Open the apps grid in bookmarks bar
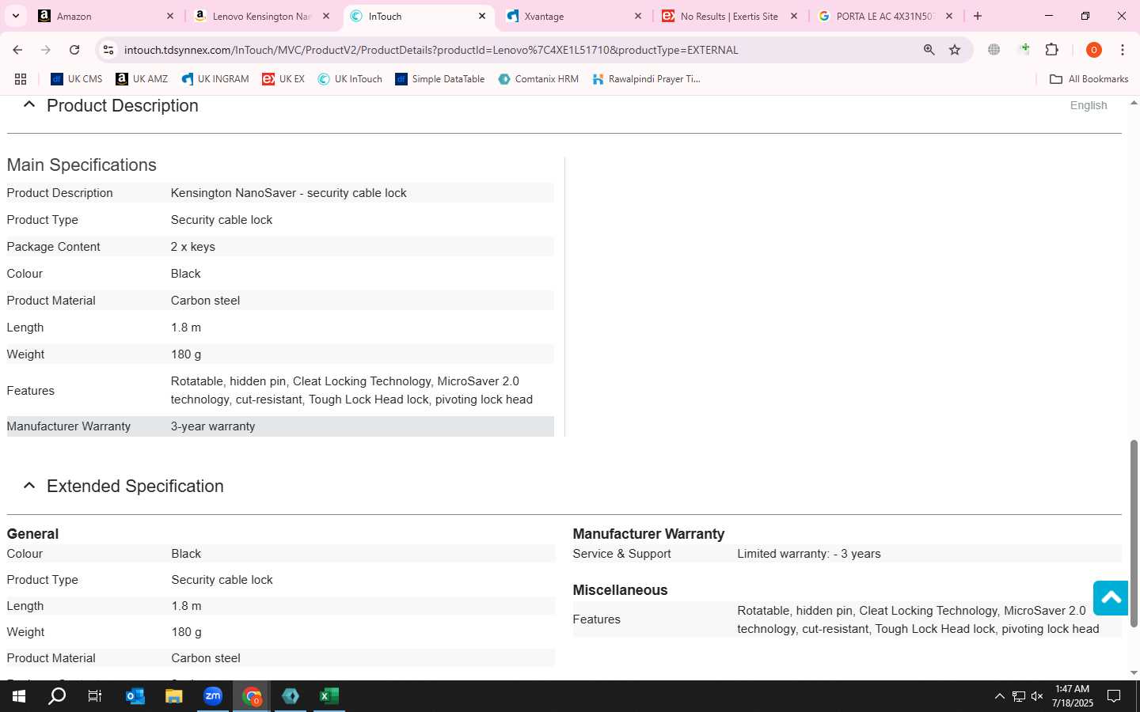The width and height of the screenshot is (1140, 712). [x=21, y=79]
